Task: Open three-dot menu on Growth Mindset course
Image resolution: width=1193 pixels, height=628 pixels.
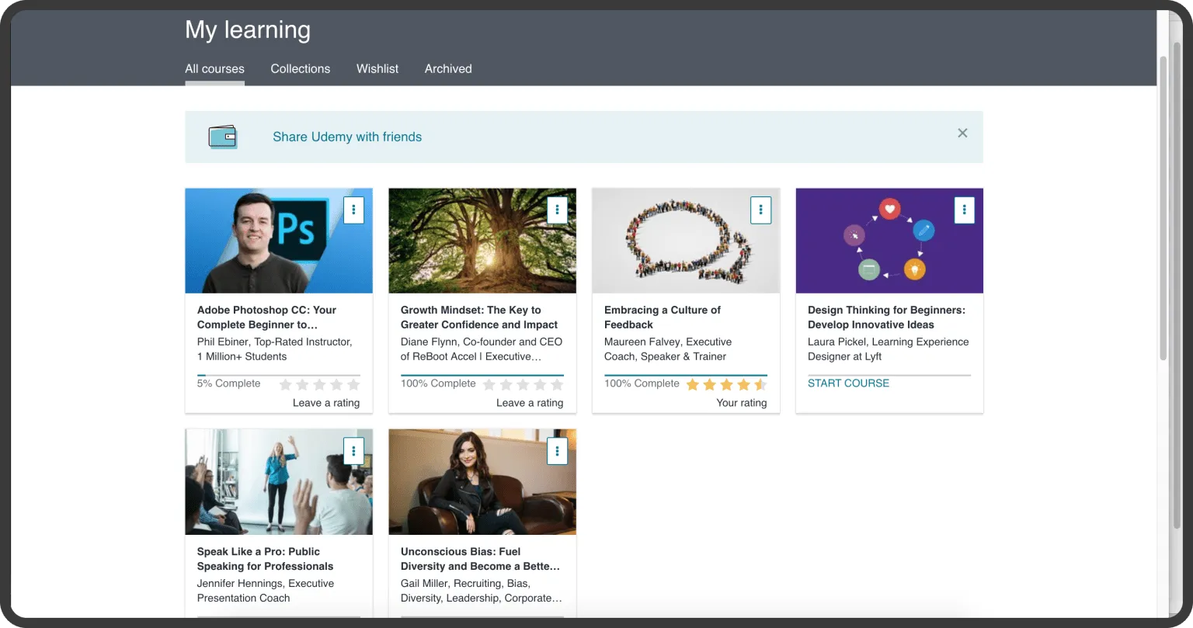Action: tap(557, 210)
